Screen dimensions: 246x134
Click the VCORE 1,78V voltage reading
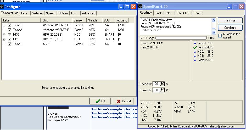(151, 103)
